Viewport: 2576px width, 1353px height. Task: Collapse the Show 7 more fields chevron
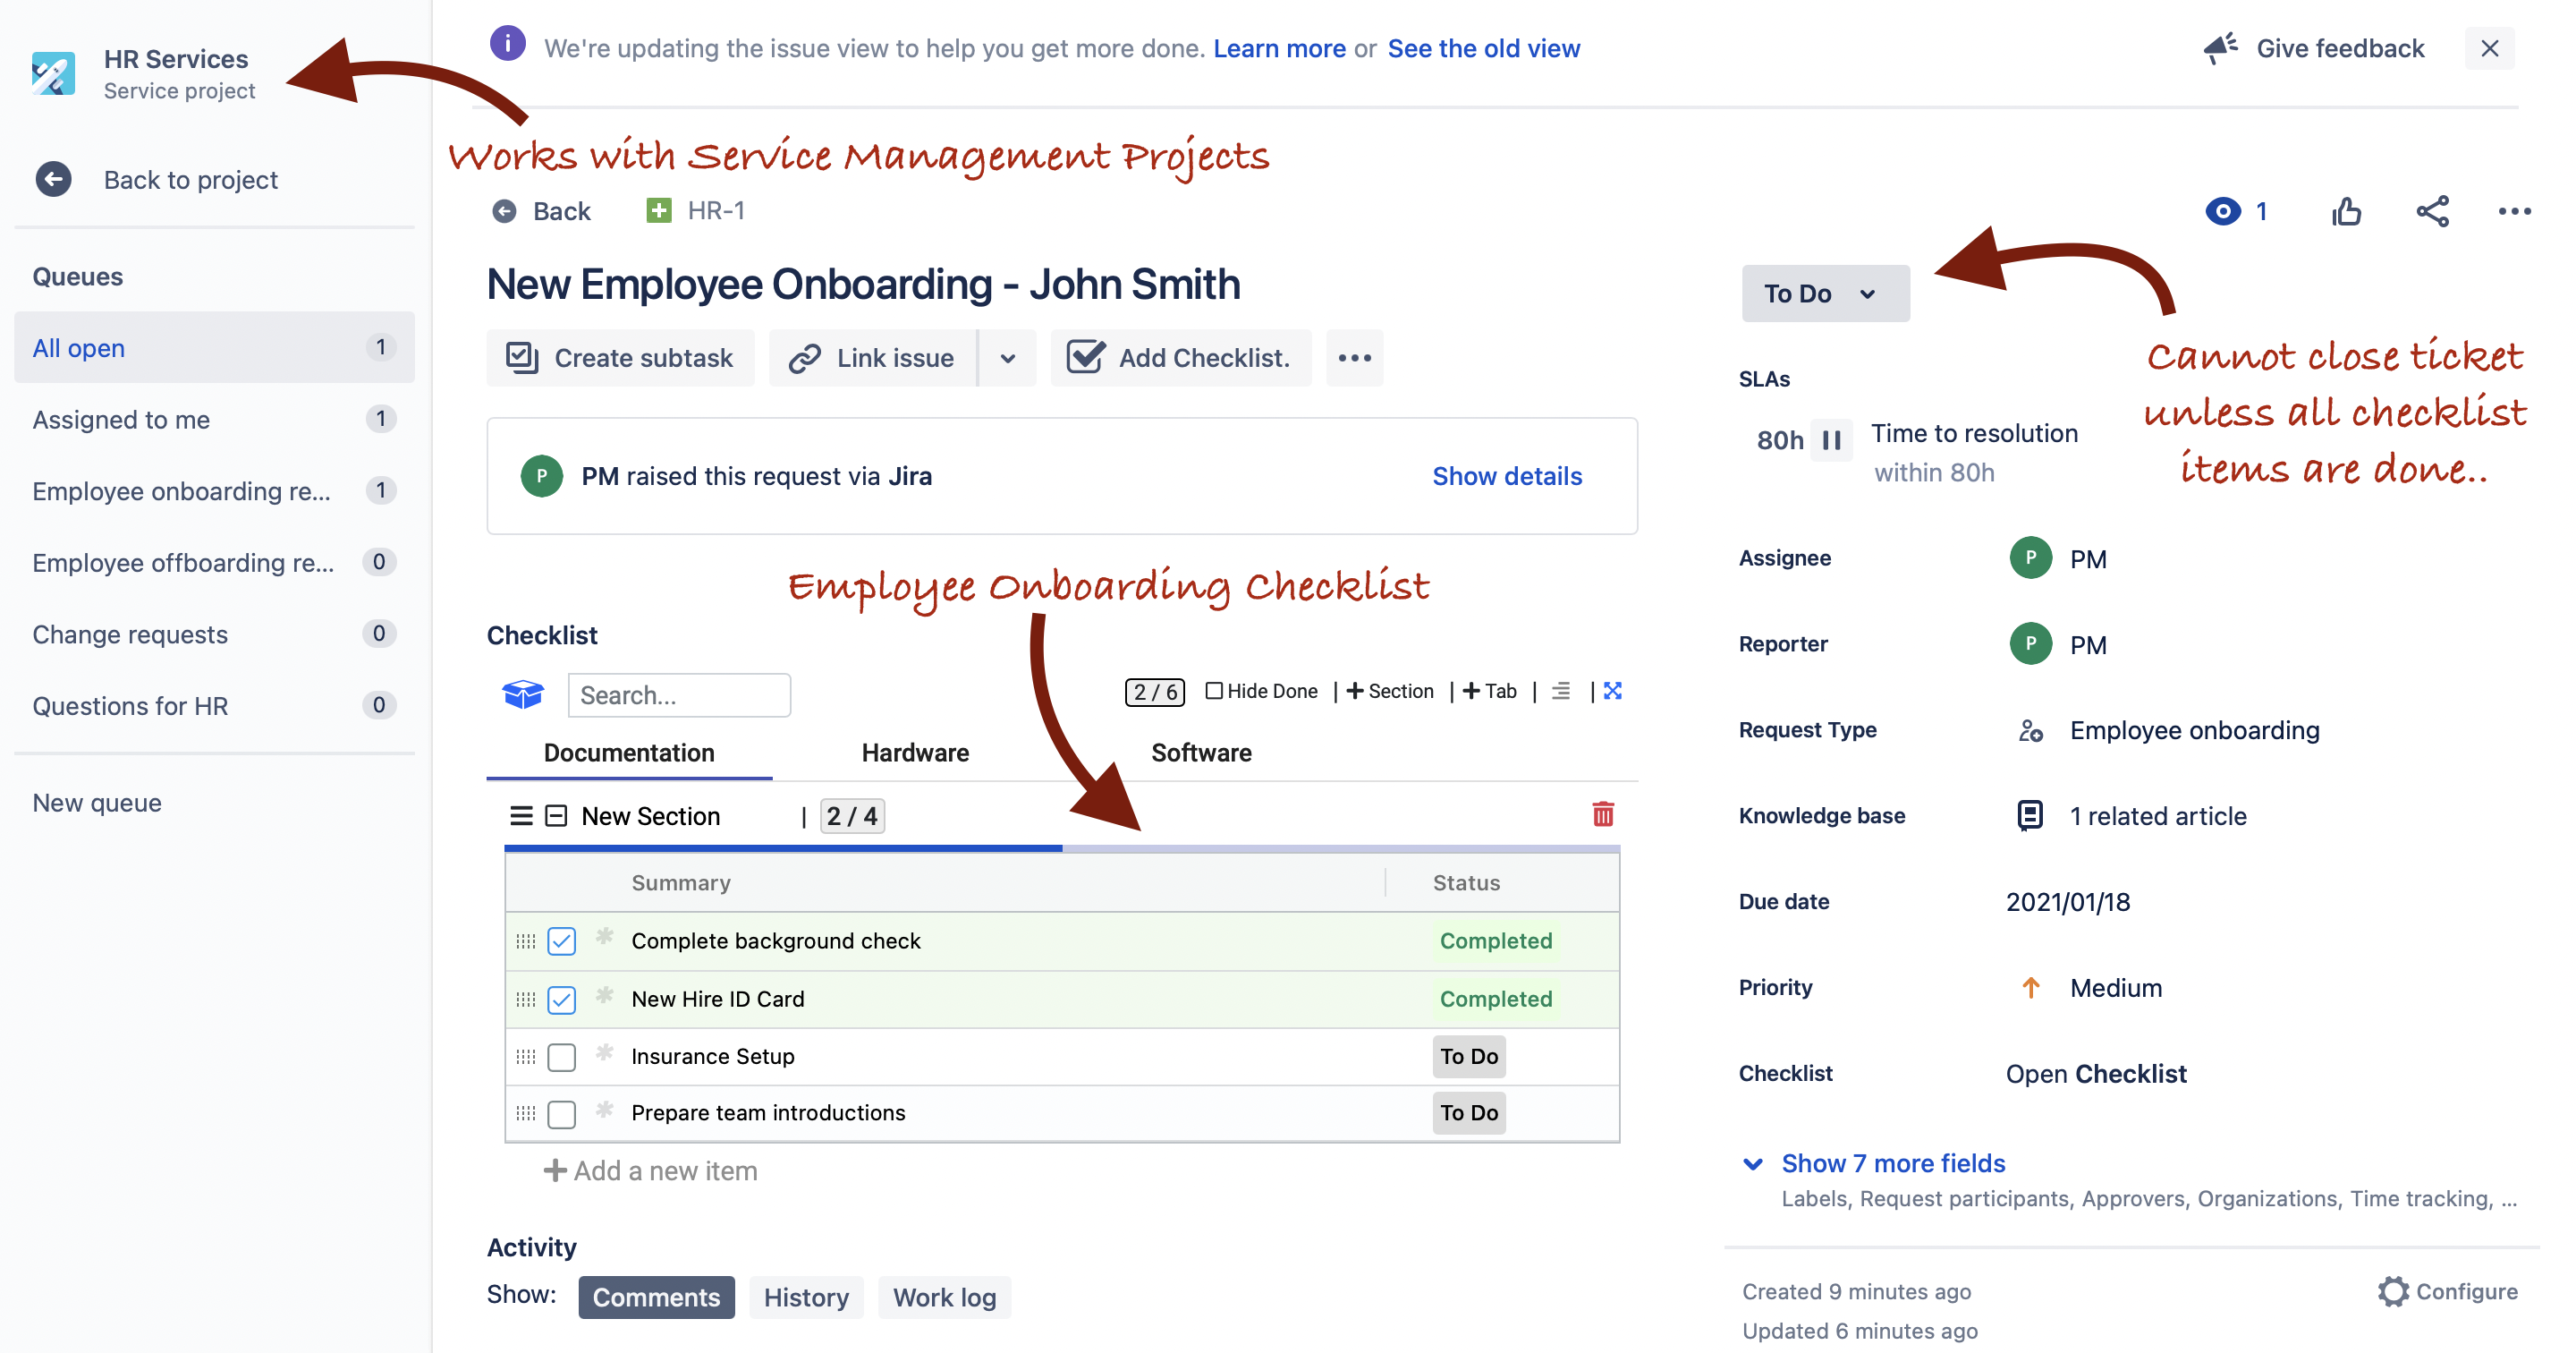coord(1752,1164)
